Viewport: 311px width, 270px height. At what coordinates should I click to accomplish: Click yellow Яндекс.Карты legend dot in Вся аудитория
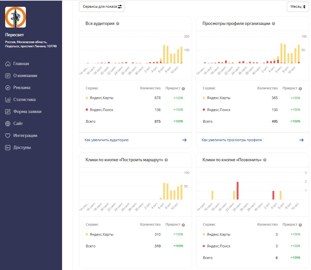click(87, 98)
